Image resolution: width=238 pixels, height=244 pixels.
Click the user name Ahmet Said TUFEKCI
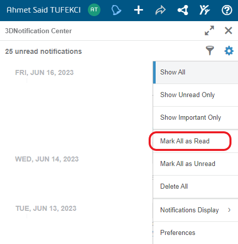coord(44,10)
